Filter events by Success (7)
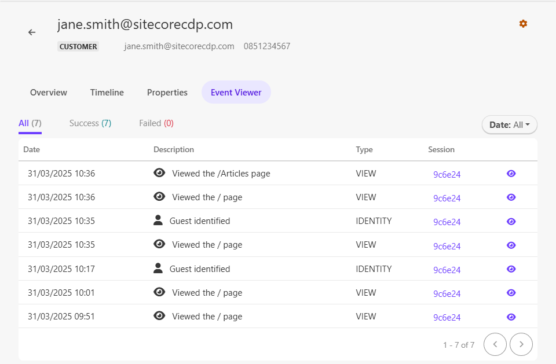This screenshot has height=364, width=556. click(x=90, y=123)
